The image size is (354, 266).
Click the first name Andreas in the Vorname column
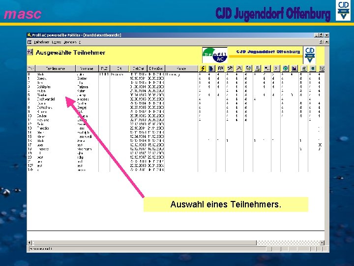[x=83, y=100]
